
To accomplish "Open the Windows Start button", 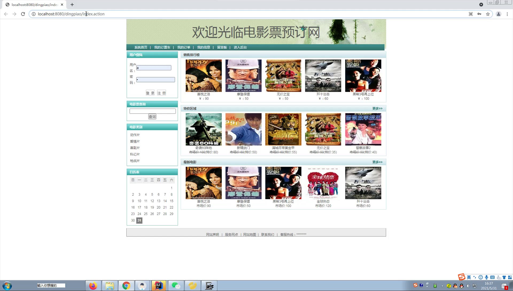I will [7, 286].
